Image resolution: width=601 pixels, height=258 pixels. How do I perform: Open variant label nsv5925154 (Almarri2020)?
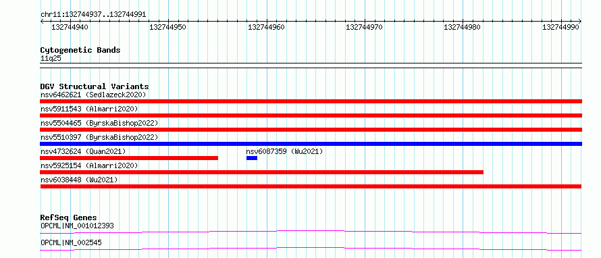[89, 165]
